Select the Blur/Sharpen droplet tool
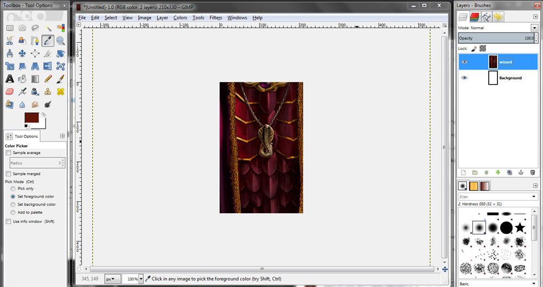Viewport: 543px width, 287px height. (x=22, y=104)
